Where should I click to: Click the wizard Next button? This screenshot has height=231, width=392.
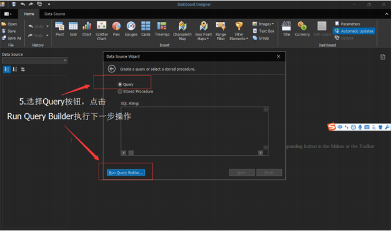point(242,172)
